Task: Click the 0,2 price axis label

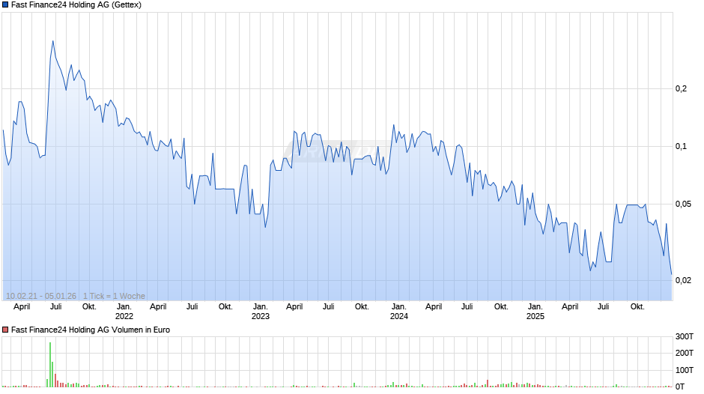Action: (681, 88)
